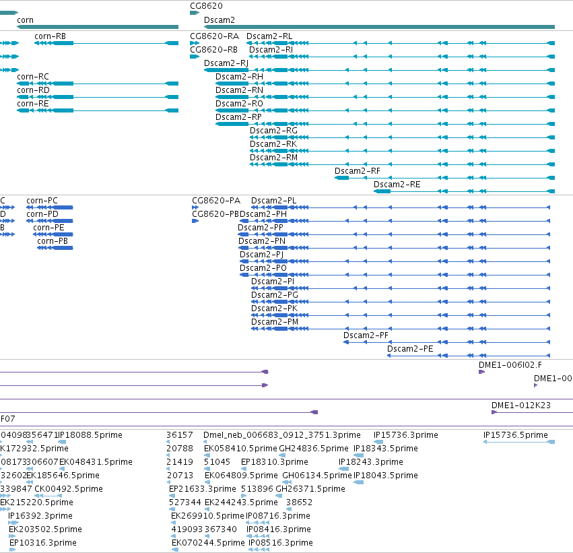The width and height of the screenshot is (573, 553).
Task: Click the CG8620-RB transcript label
Action: (x=213, y=50)
